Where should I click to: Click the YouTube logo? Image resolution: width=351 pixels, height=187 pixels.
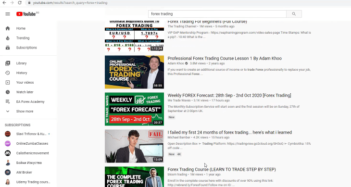click(x=26, y=14)
